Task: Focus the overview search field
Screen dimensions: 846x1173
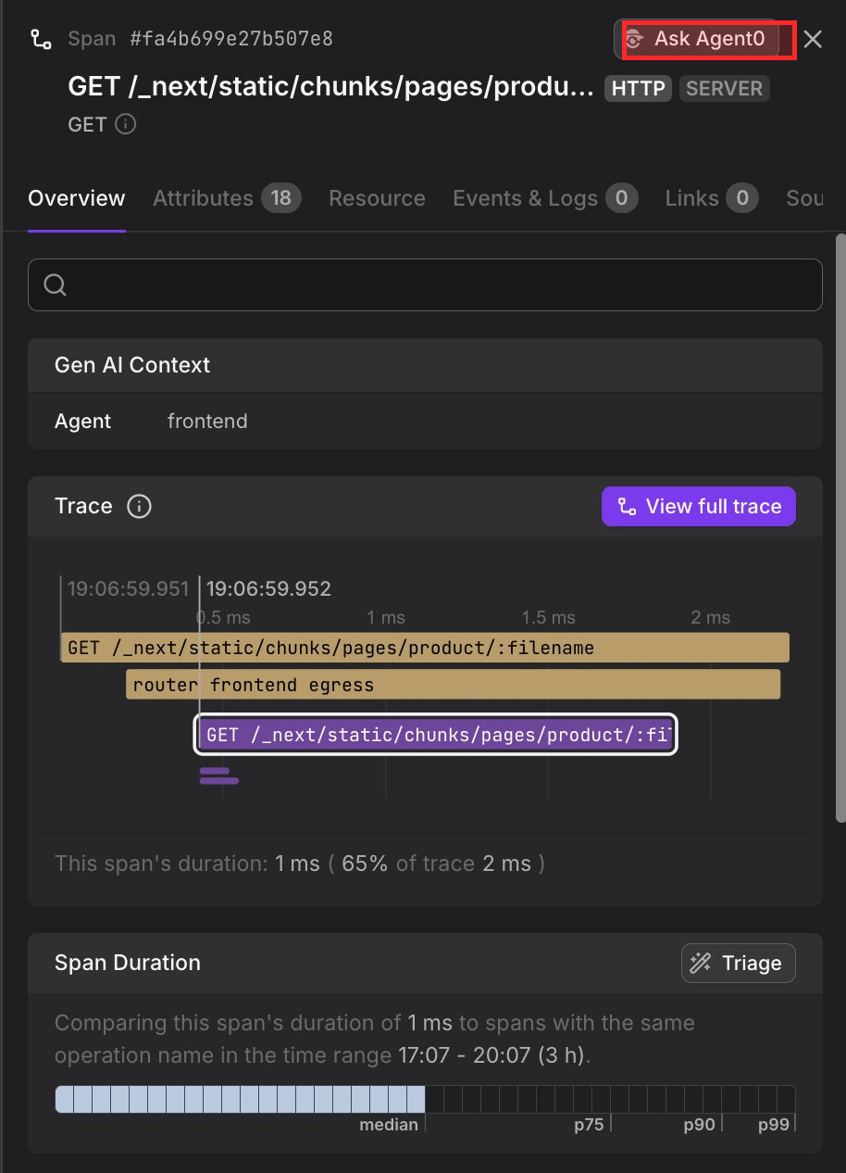Action: [425, 284]
